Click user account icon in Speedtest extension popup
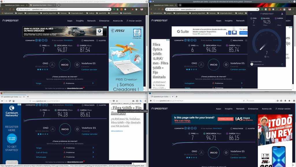296x167 pixels. [x=282, y=14]
